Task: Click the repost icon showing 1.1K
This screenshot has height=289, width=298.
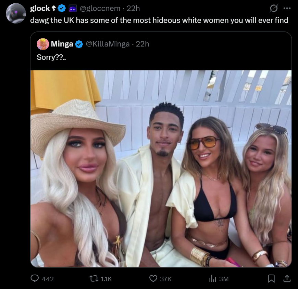Action: [x=94, y=278]
